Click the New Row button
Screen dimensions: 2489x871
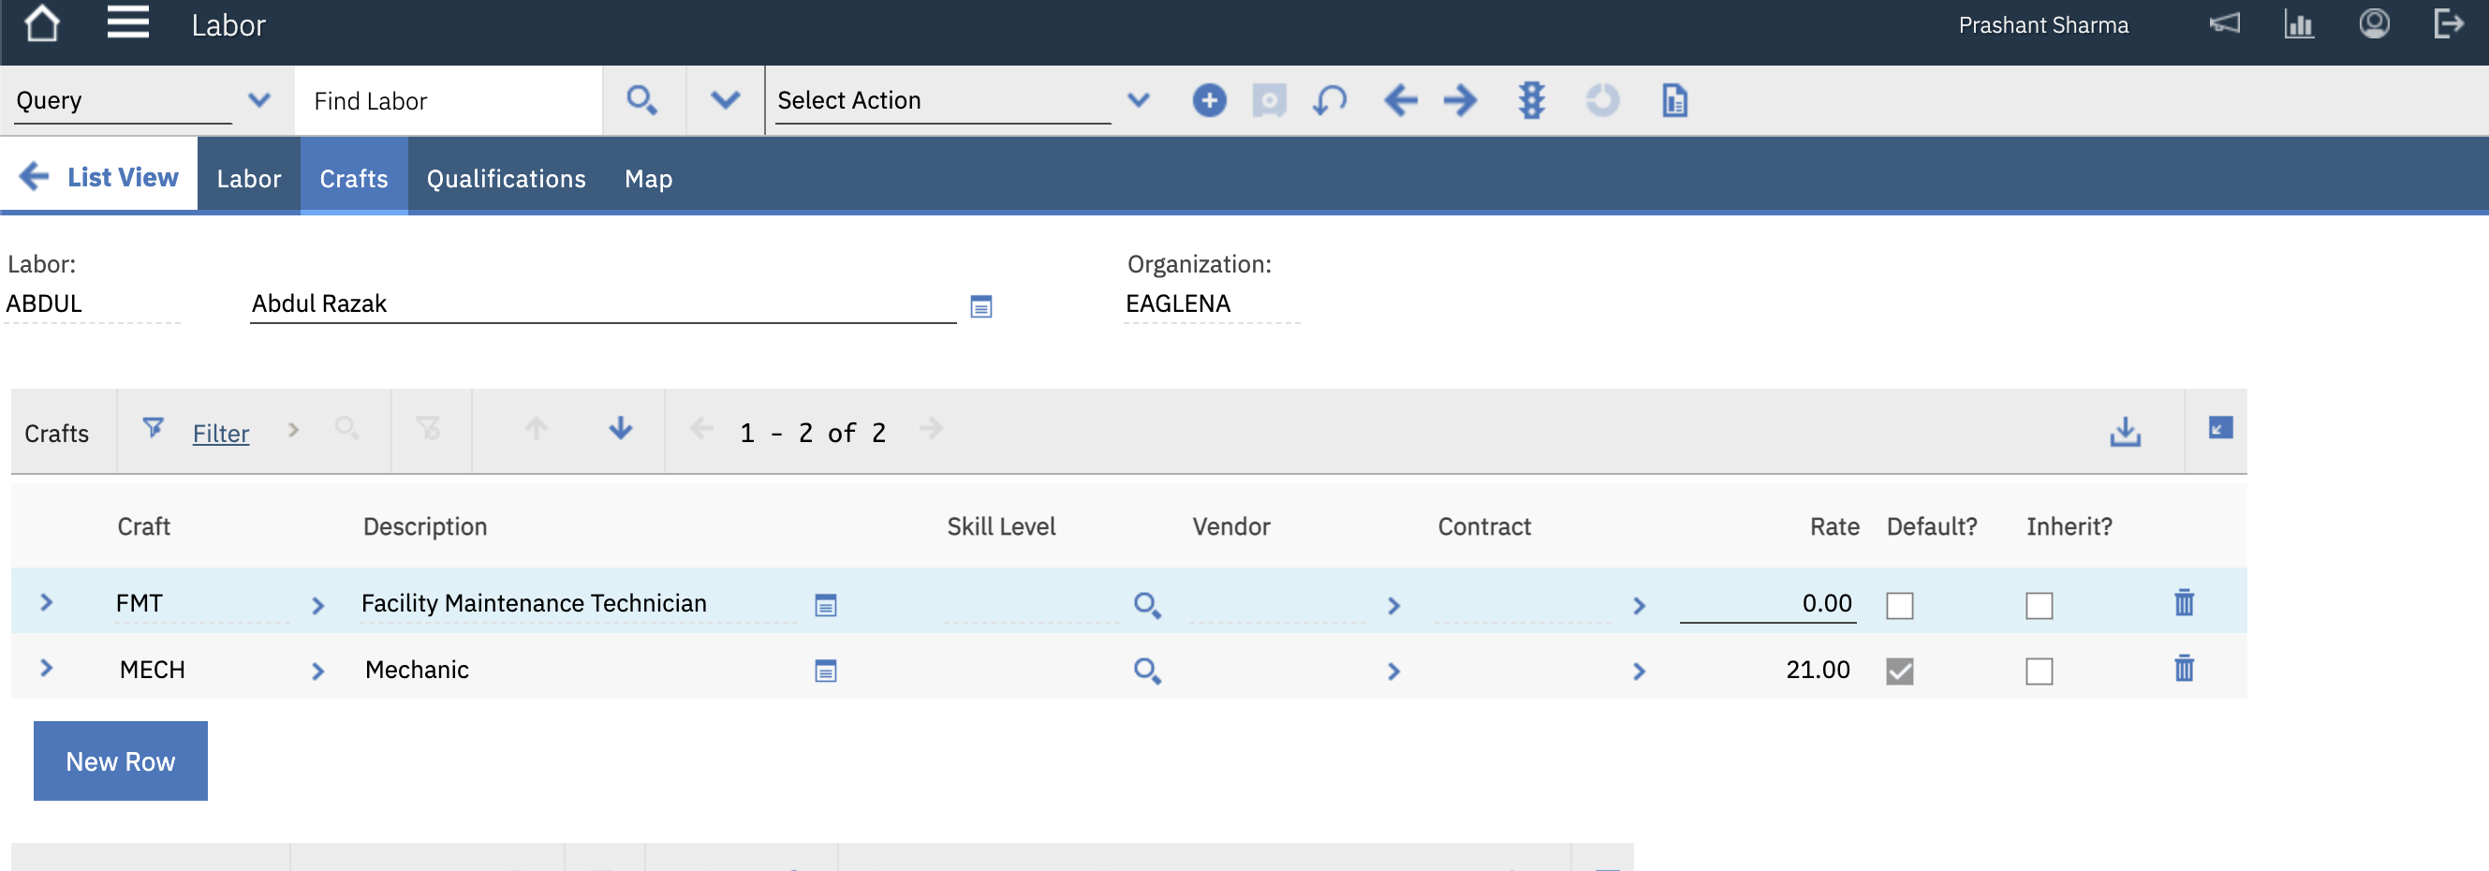click(120, 760)
